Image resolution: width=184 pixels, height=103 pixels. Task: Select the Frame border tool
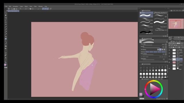click(6, 53)
